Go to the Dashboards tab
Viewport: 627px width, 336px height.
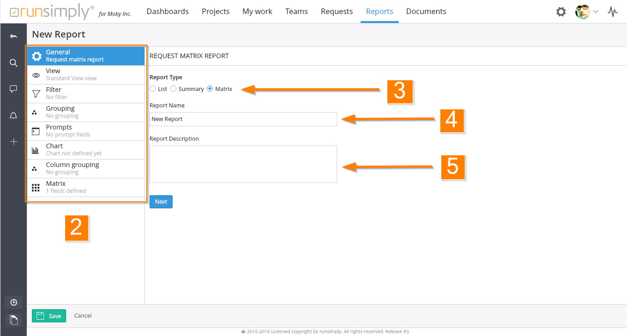click(167, 12)
